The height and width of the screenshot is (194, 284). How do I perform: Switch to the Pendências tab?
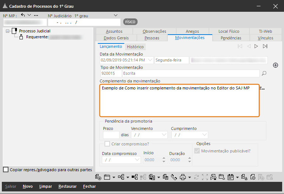click(231, 38)
